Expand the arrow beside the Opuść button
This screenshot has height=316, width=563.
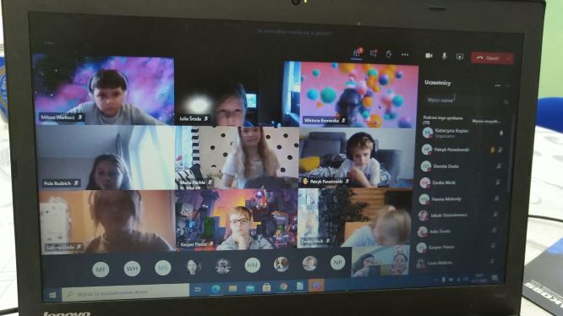509,58
